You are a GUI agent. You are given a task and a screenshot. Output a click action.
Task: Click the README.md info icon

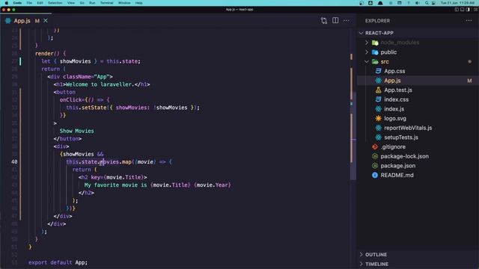pos(375,175)
